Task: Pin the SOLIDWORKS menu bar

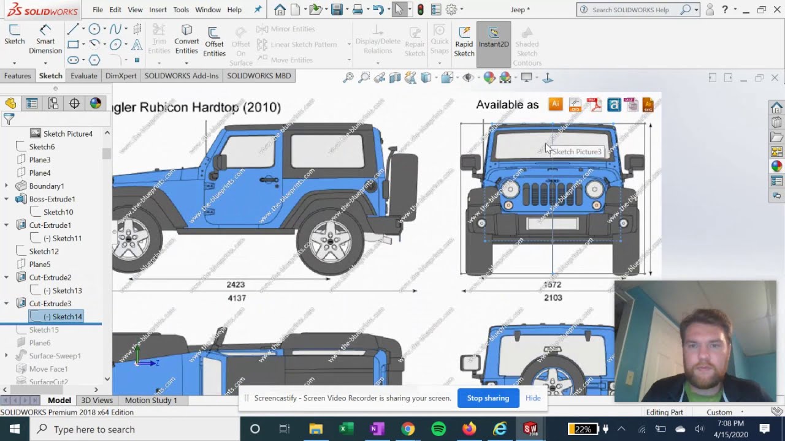Action: (x=258, y=10)
